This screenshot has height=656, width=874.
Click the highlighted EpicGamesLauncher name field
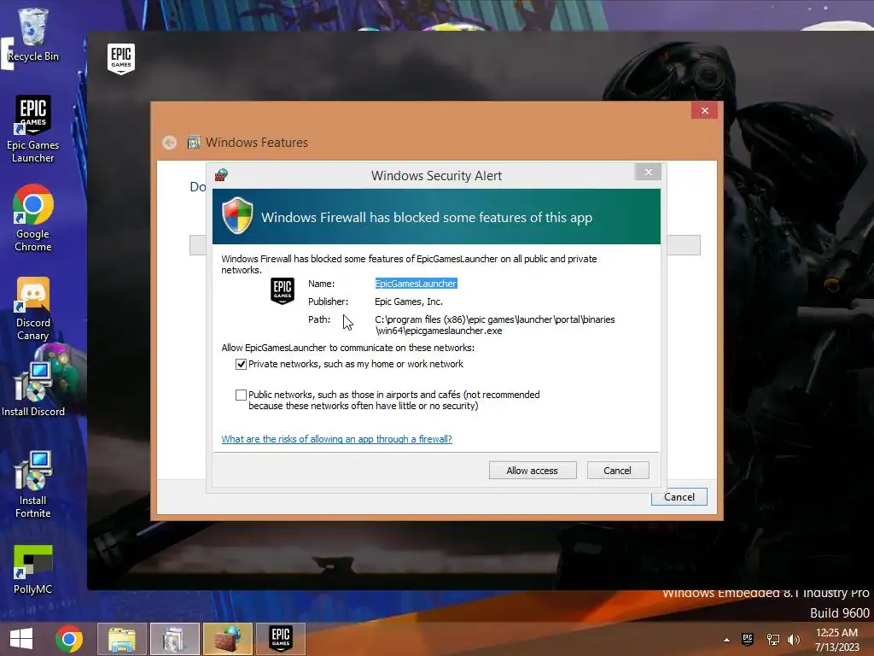click(416, 284)
